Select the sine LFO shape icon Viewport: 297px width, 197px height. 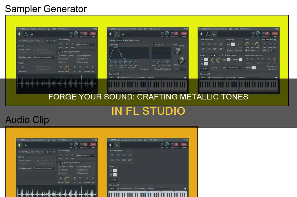tap(152, 45)
